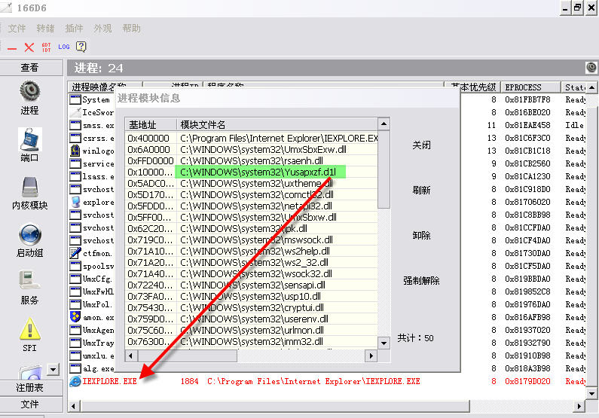Click process list horizontal scroll right arrow
The width and height of the screenshot is (599, 418).
[x=579, y=406]
